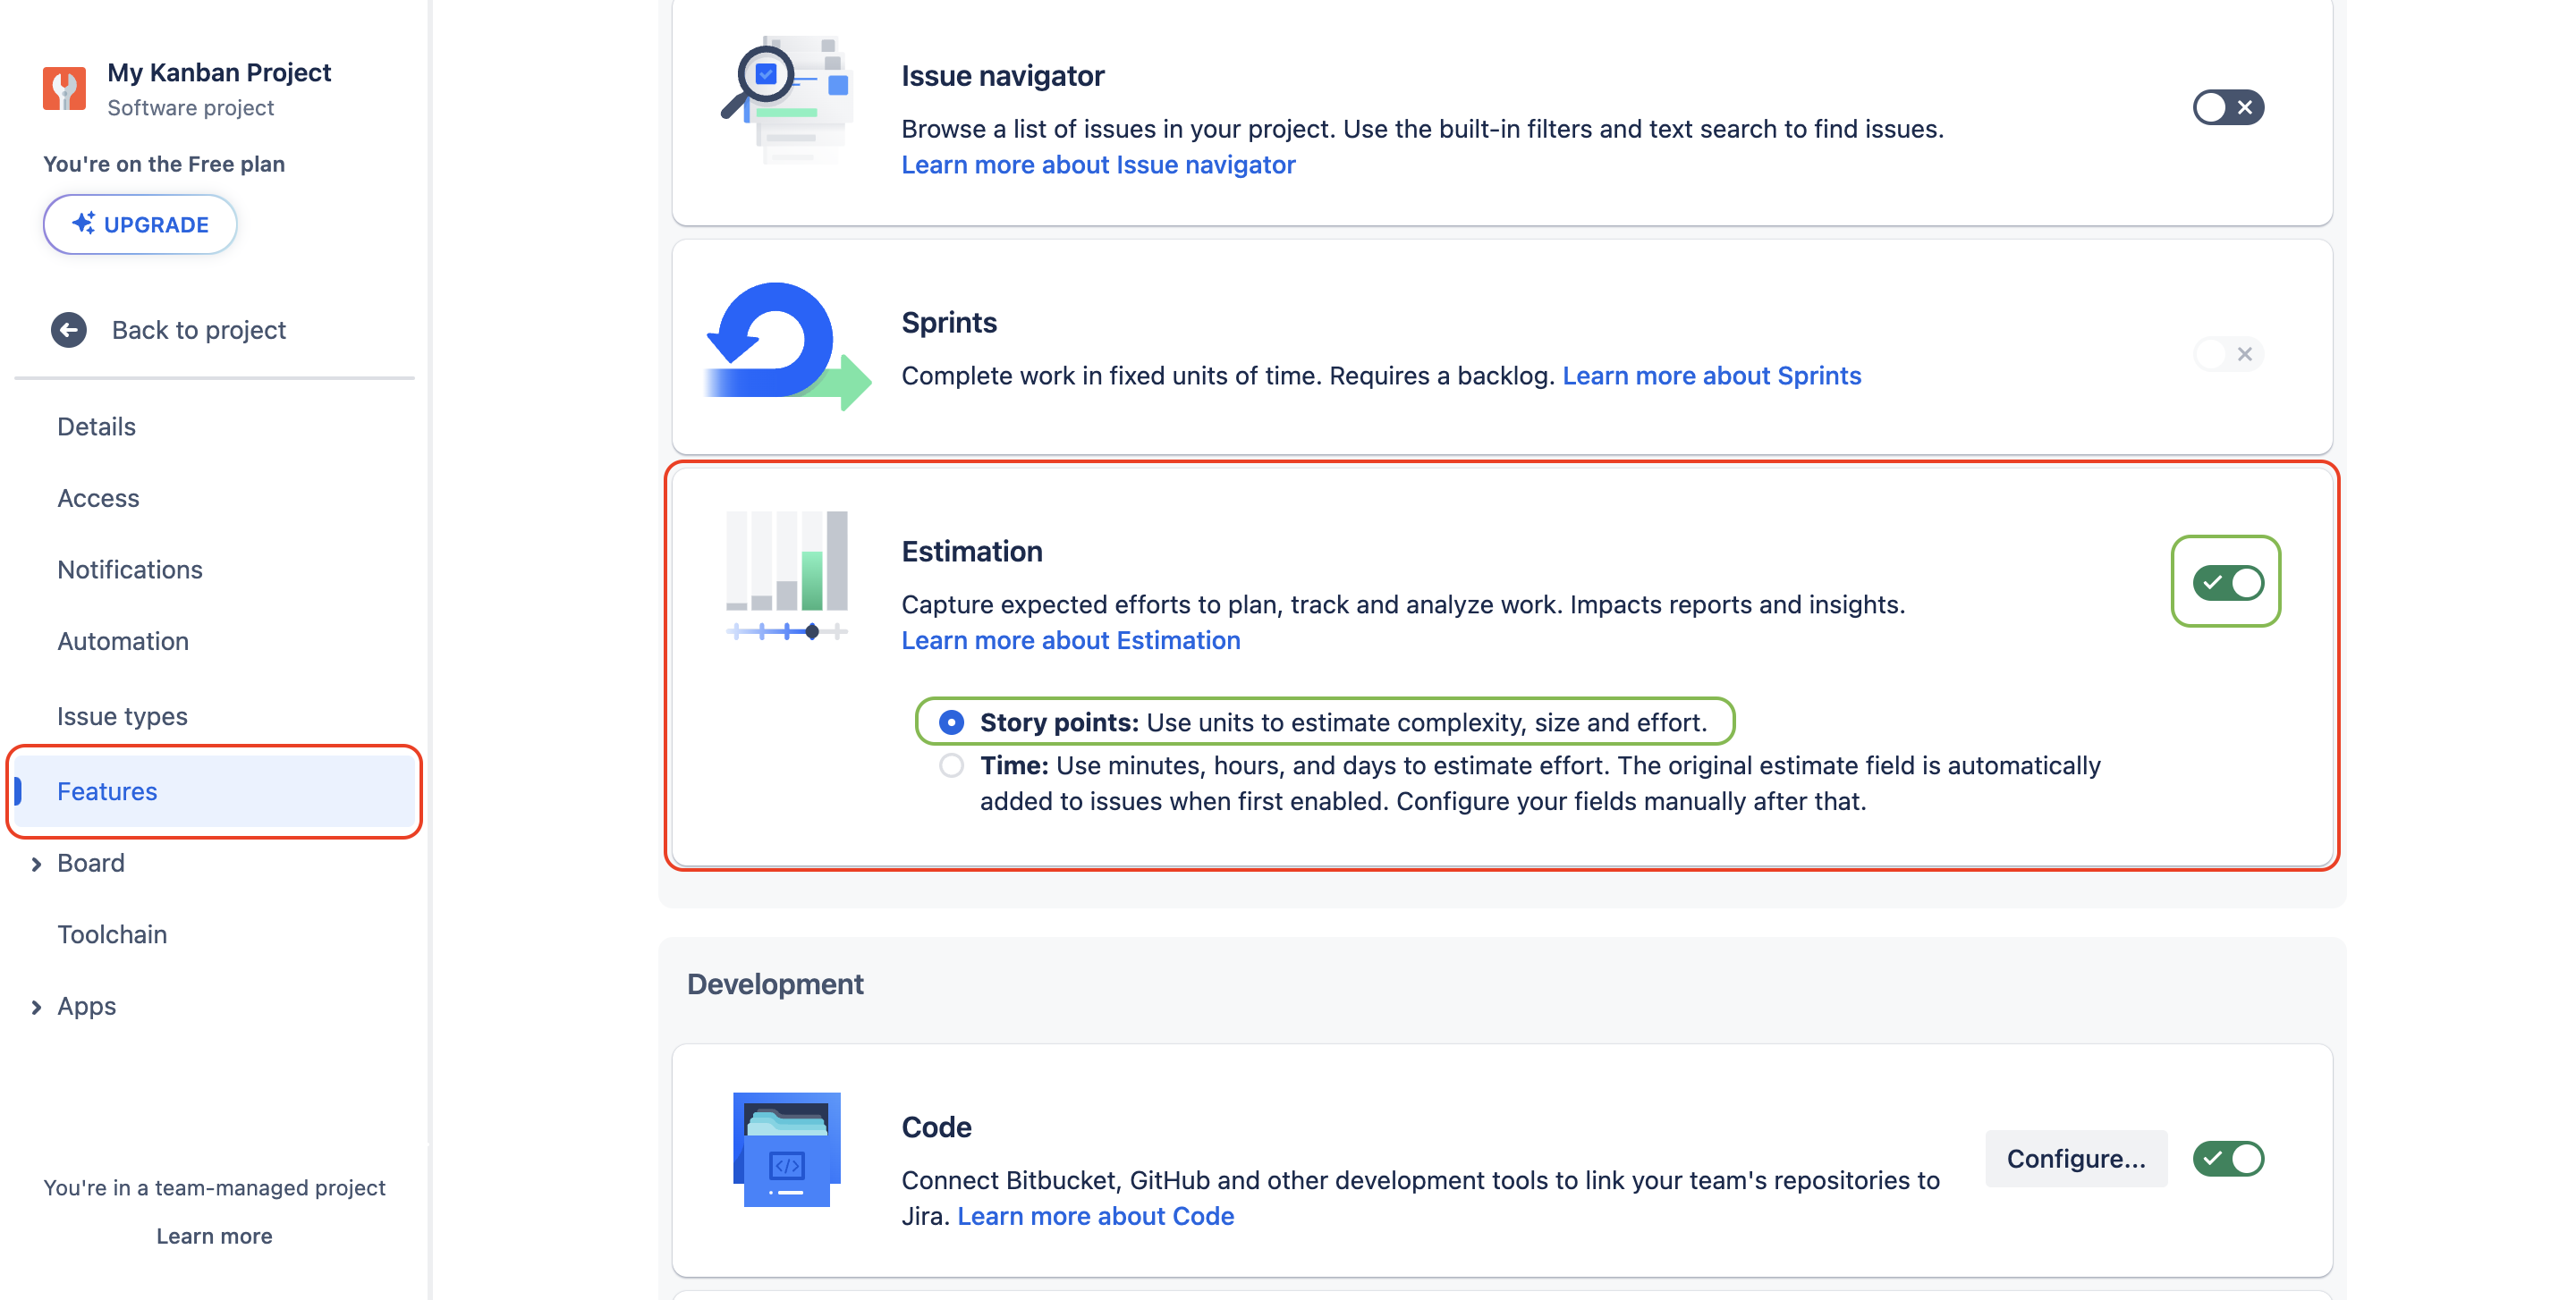Screen dimensions: 2576x1300
Task: Toggle the greyed-out Sprints switch
Action: click(x=2227, y=354)
